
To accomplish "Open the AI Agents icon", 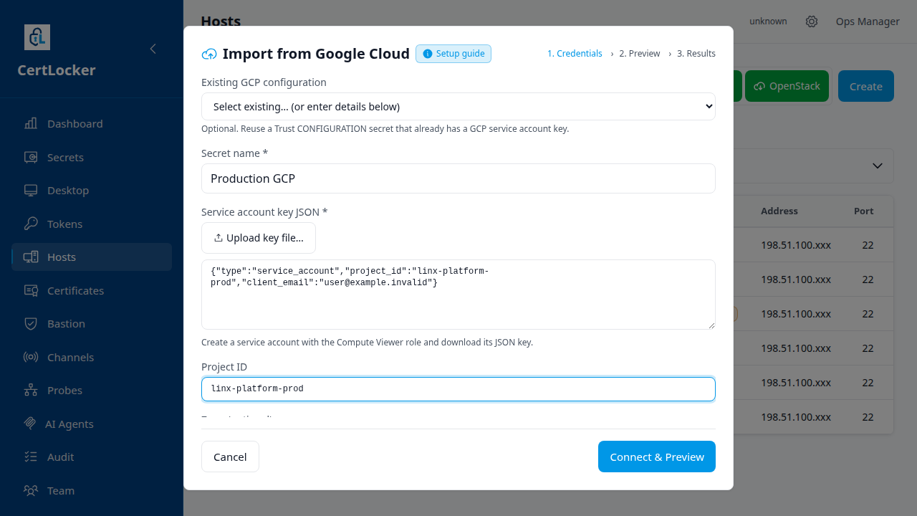I will 30,424.
